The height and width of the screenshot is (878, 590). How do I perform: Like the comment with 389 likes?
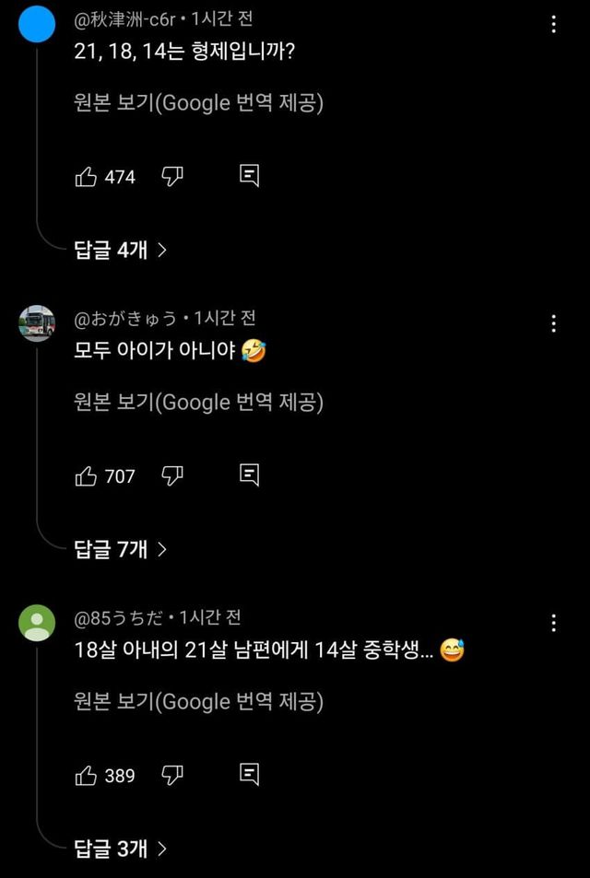pos(86,775)
